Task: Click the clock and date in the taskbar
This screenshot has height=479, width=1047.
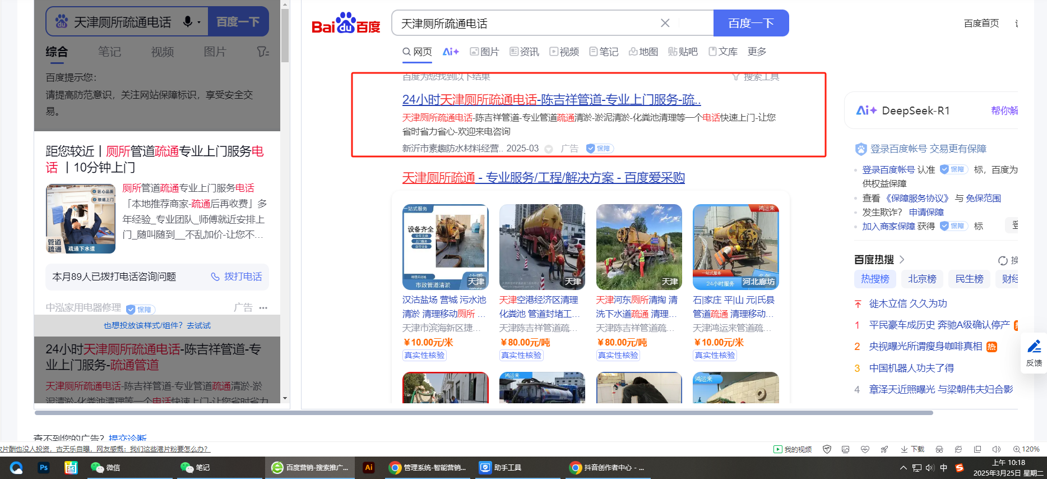Action: (1009, 468)
